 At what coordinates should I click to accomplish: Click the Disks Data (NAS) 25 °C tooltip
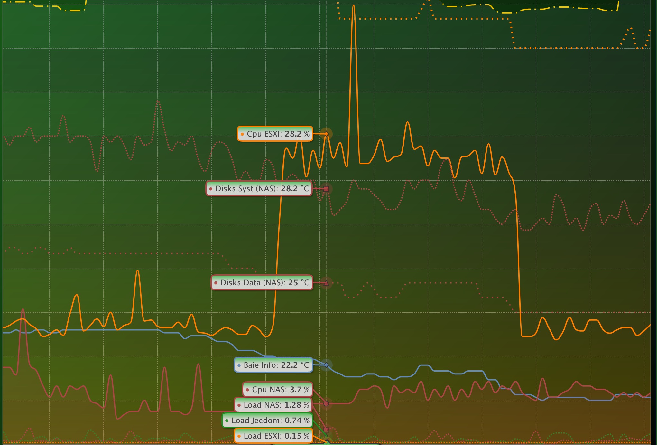click(262, 283)
